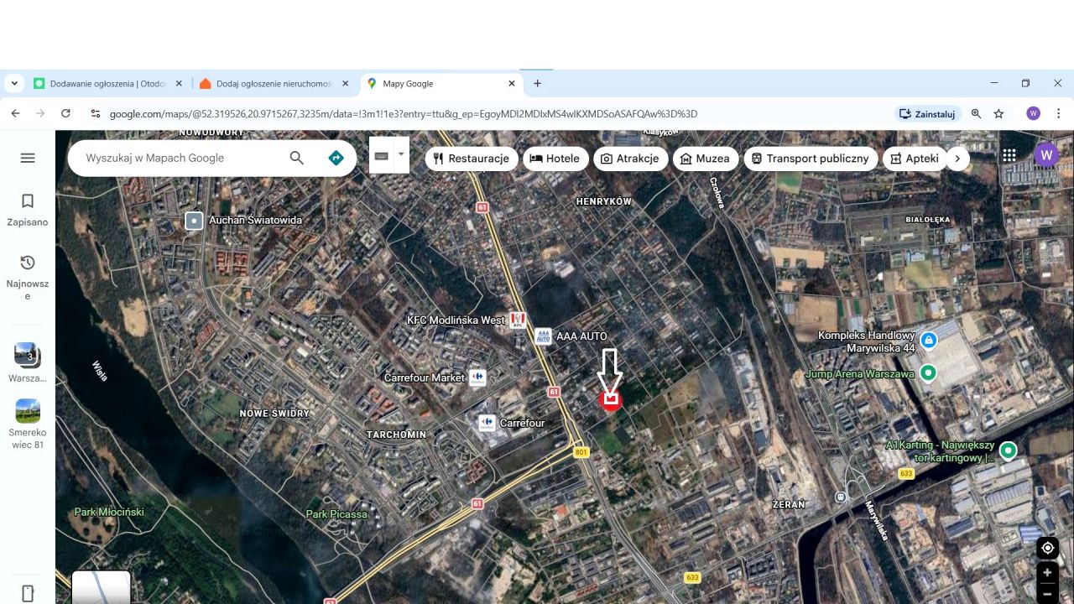Image resolution: width=1074 pixels, height=604 pixels.
Task: Open the keyboard input dropdown arrow
Action: pyautogui.click(x=400, y=155)
